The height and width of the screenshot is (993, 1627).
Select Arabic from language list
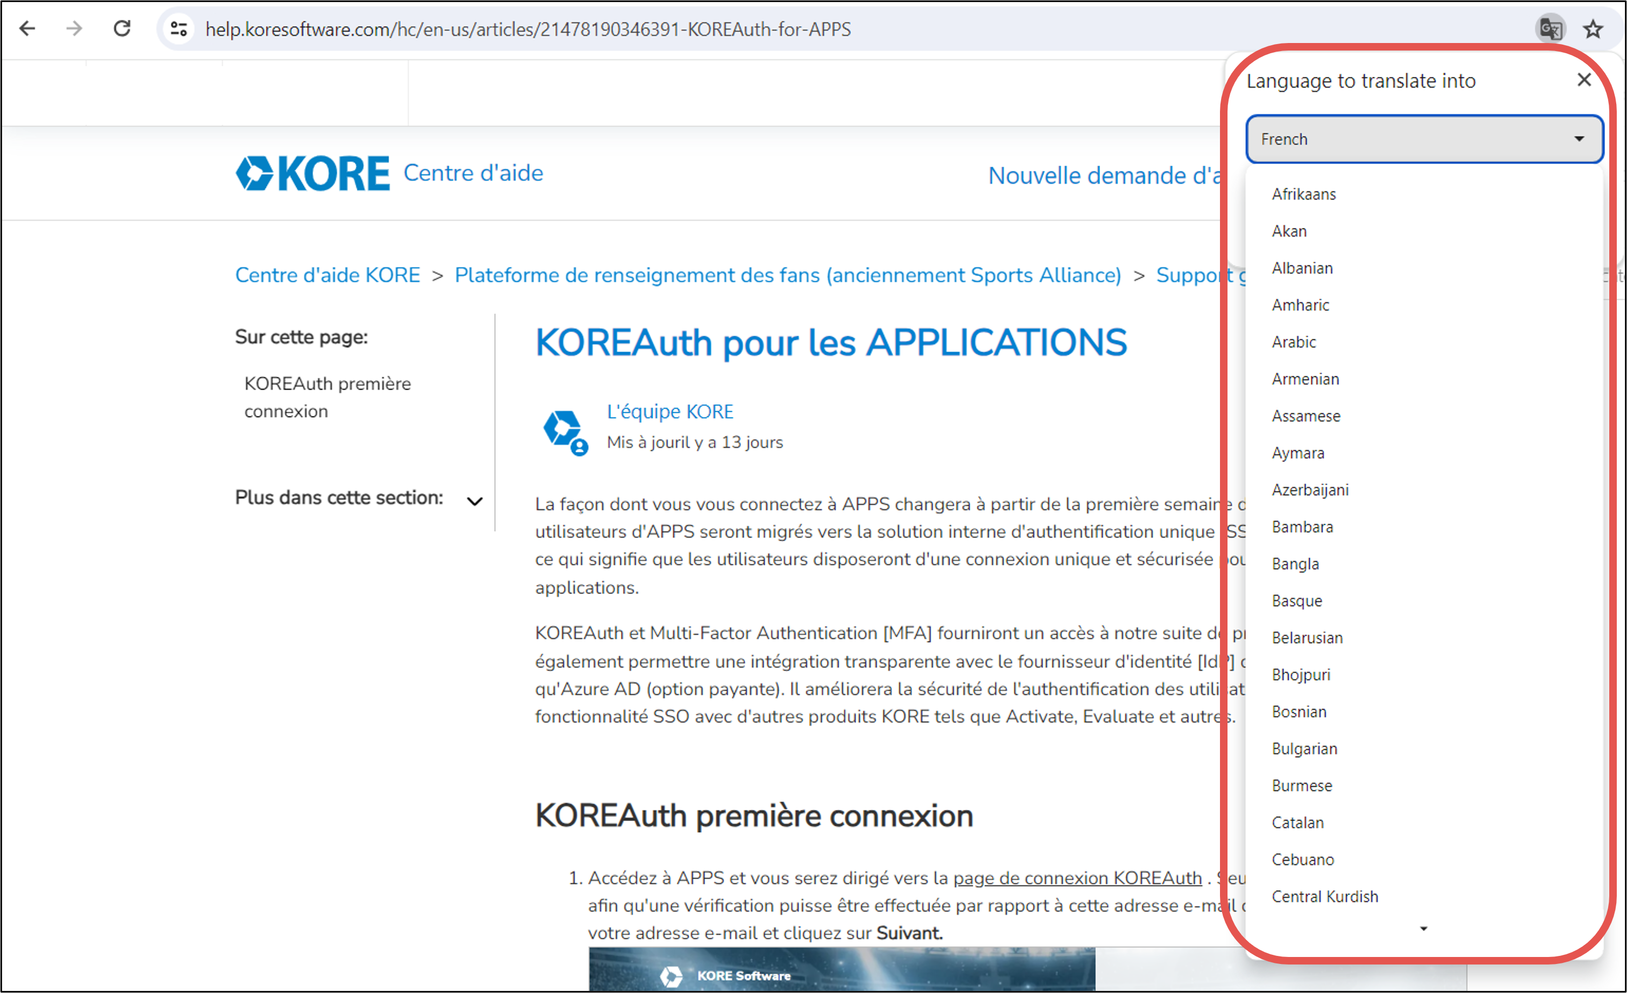(1294, 342)
